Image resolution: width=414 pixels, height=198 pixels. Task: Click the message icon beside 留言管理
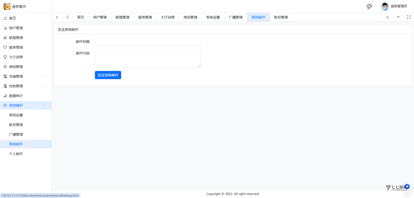click(x=5, y=48)
